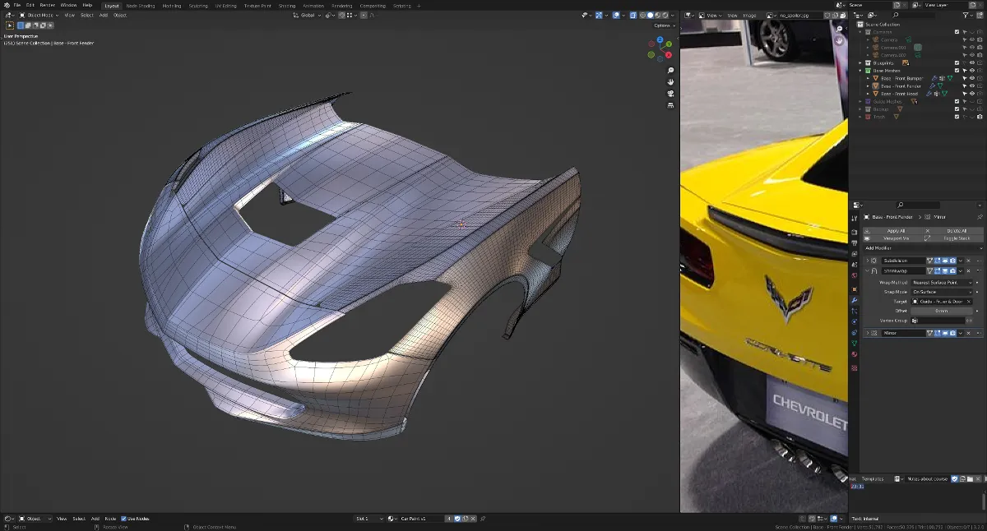This screenshot has height=531, width=987.
Task: Open the Modifier properties wrench tab
Action: (855, 300)
